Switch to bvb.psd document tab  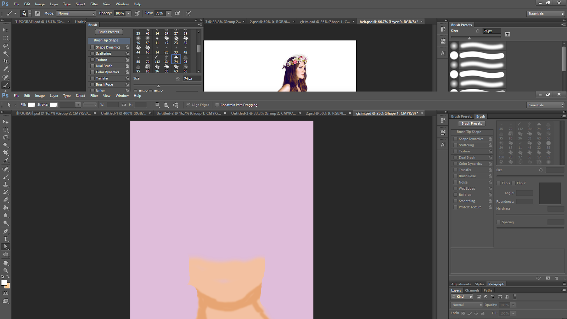(x=389, y=22)
